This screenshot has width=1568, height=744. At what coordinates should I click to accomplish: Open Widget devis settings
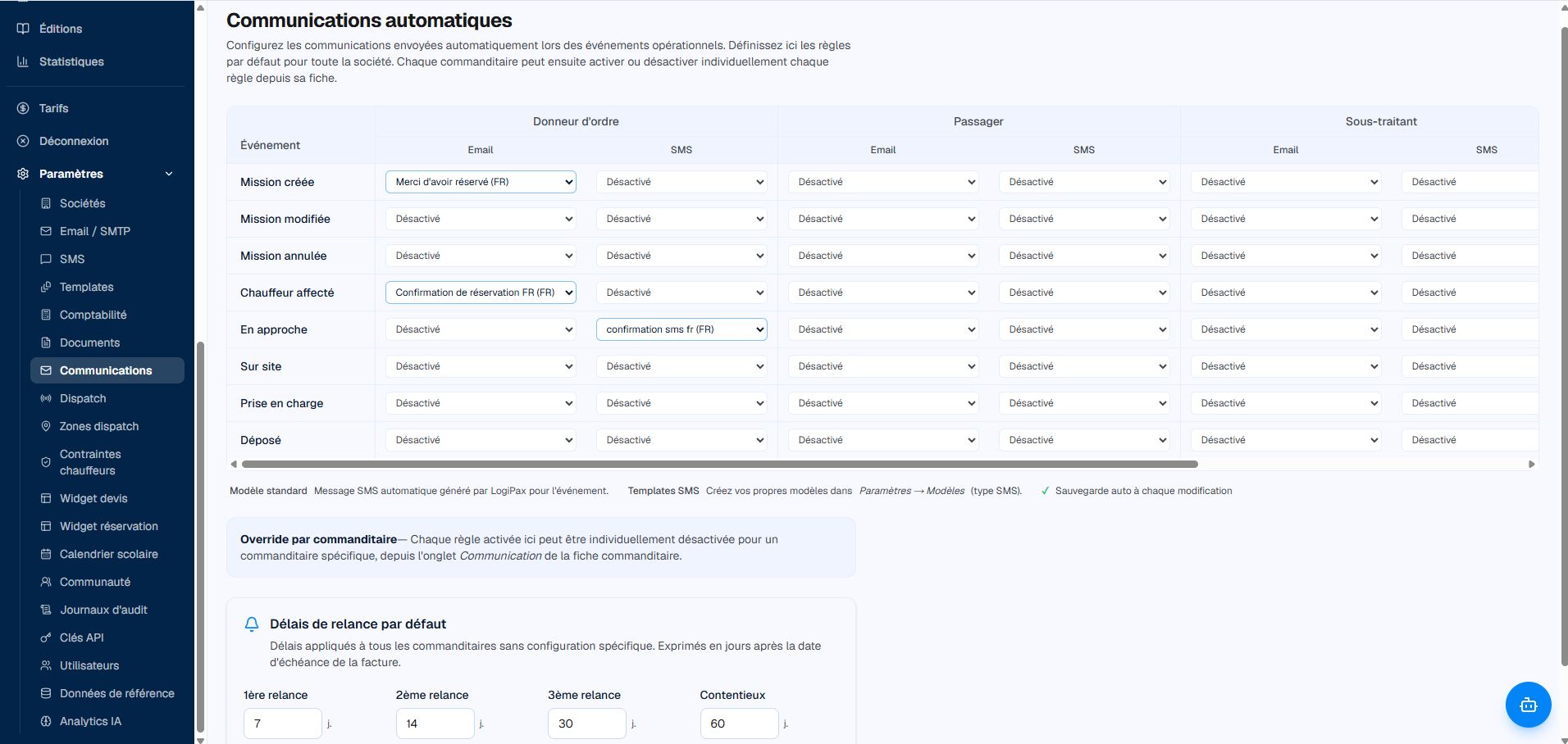click(x=107, y=498)
